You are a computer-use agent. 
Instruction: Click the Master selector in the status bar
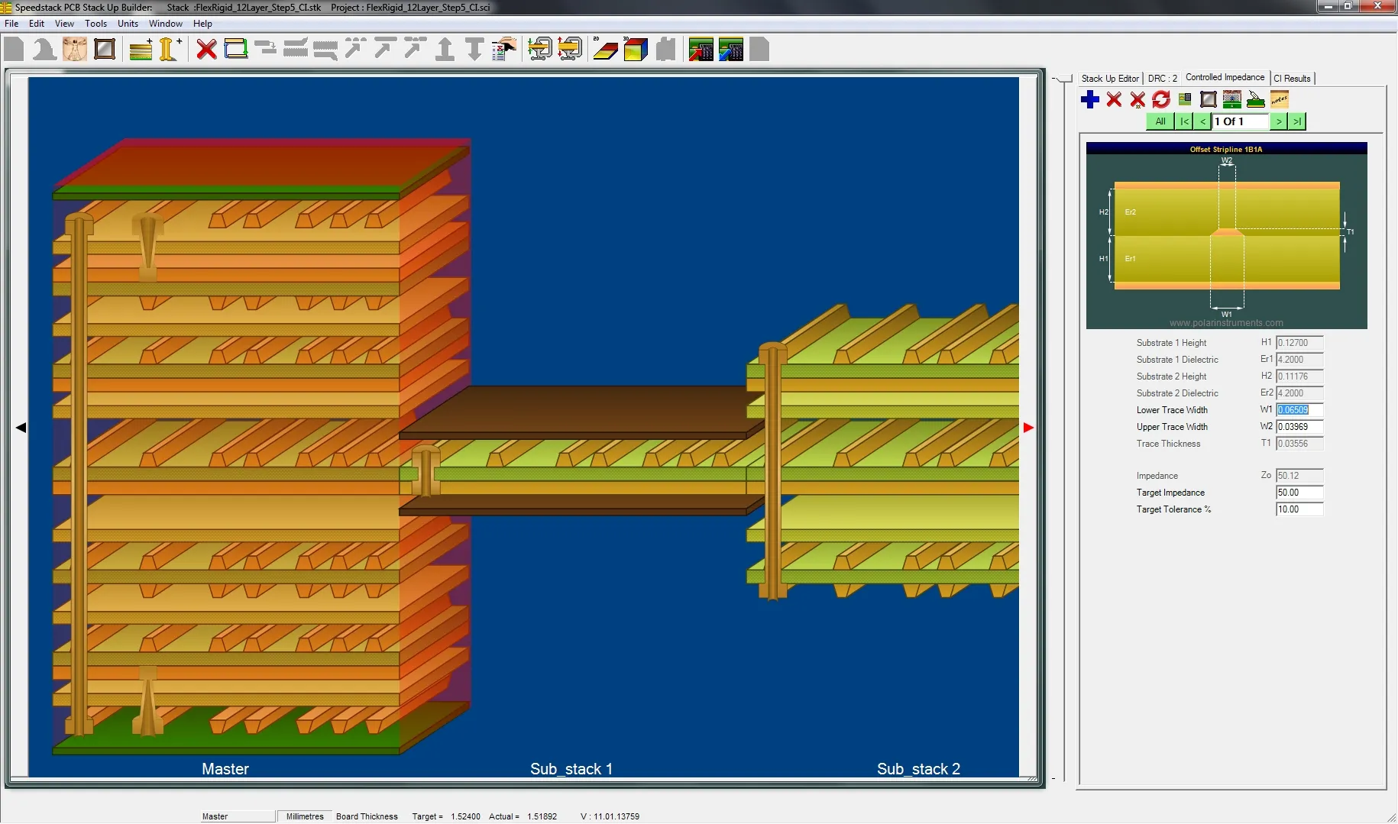pyautogui.click(x=236, y=816)
